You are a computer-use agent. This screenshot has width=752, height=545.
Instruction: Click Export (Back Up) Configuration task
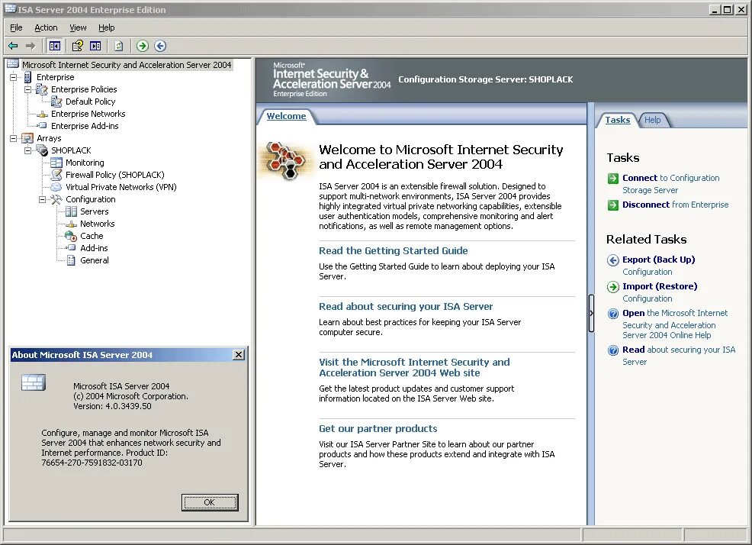click(x=658, y=266)
